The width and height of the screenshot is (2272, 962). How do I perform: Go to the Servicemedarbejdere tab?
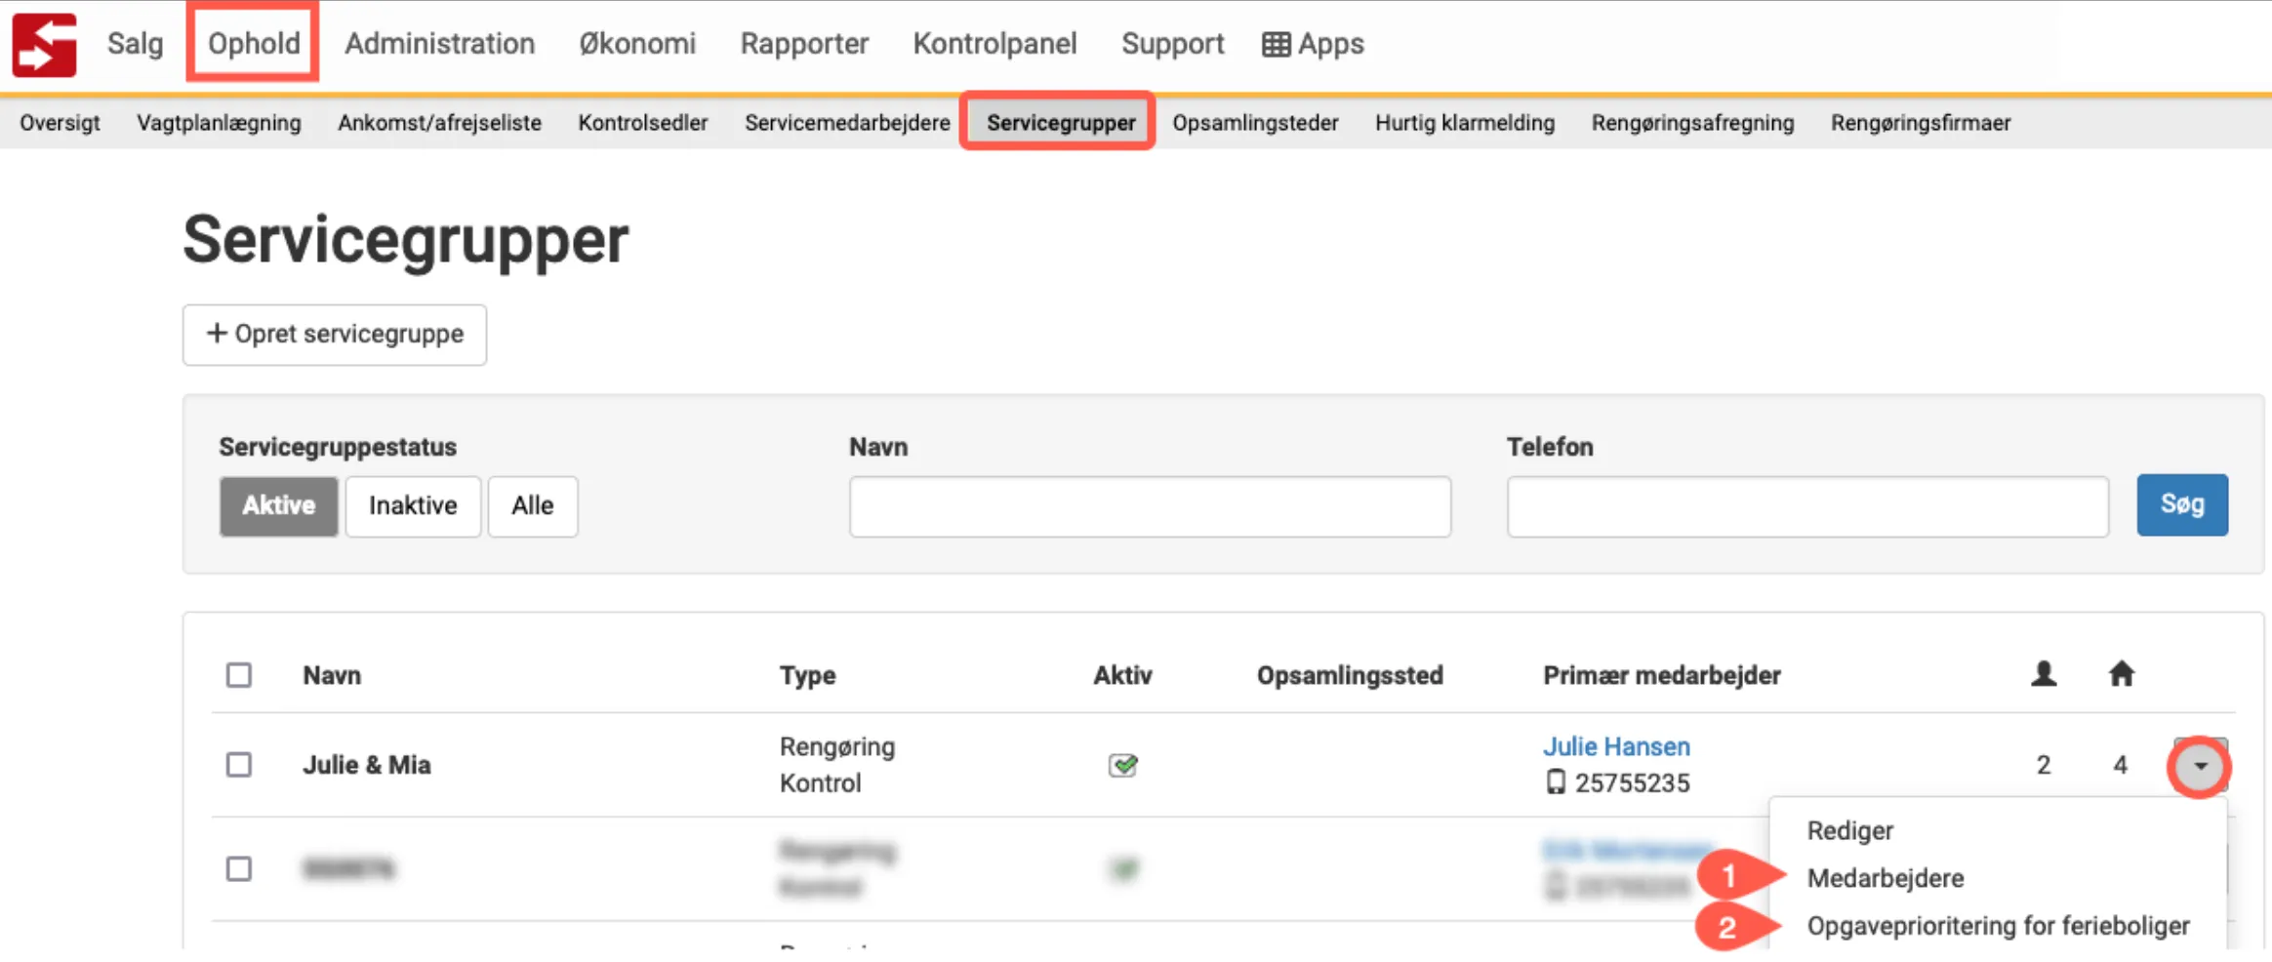point(847,123)
